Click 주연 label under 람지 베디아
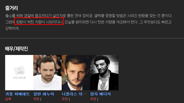Image resolution: width=184 pixels, height=103 pixels. click(x=93, y=99)
